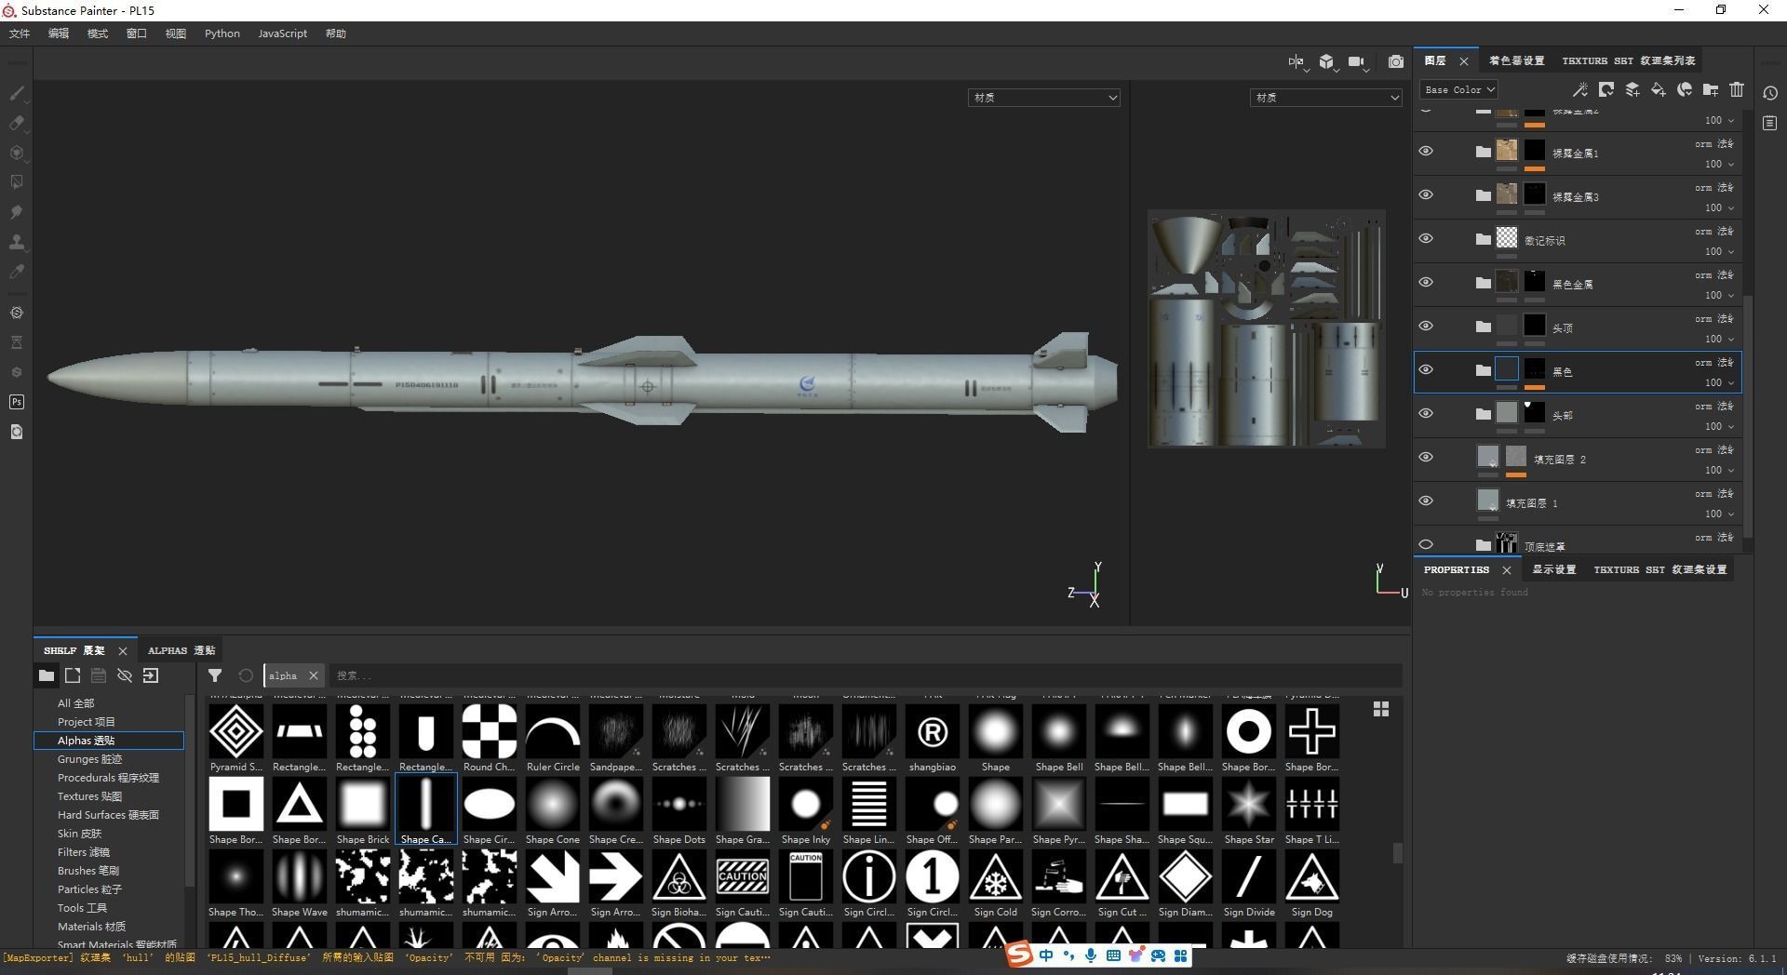Click the black mask thumbnail of 黑色金属
1787x975 pixels.
pyautogui.click(x=1535, y=282)
